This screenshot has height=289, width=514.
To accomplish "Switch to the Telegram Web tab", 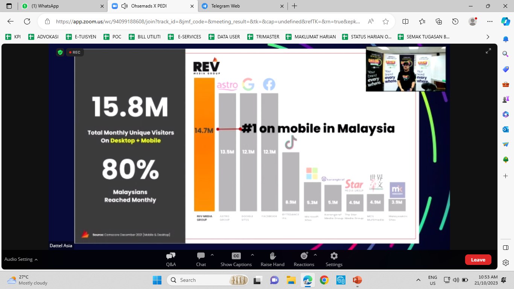I will [x=242, y=6].
